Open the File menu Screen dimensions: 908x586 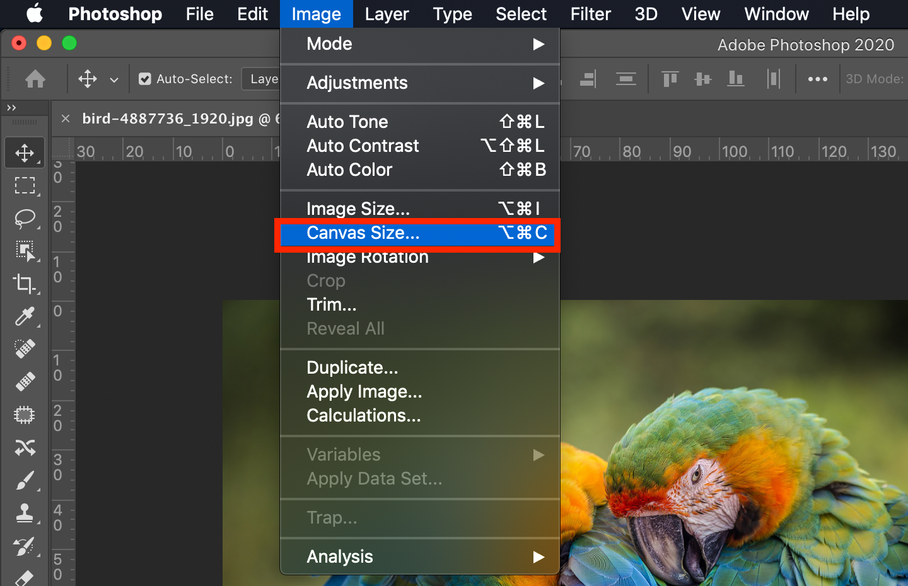click(x=199, y=13)
